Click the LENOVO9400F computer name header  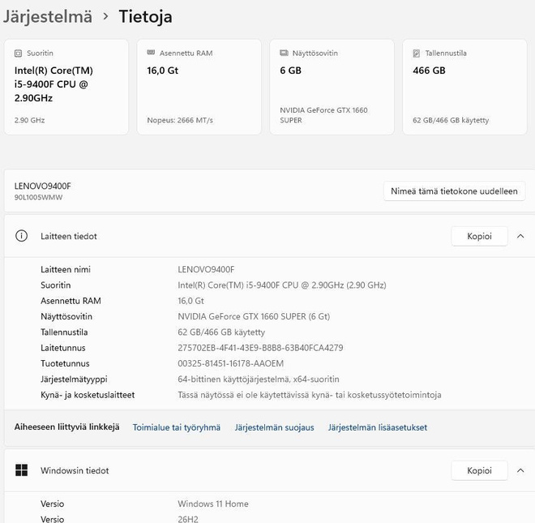[x=43, y=186]
